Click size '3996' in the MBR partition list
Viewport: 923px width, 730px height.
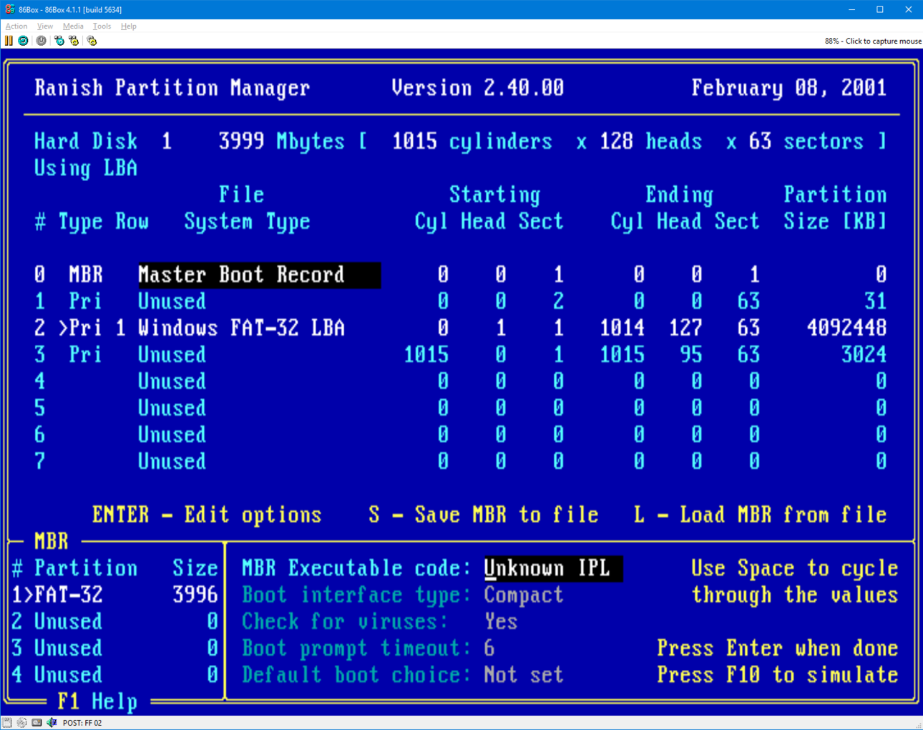(x=195, y=595)
